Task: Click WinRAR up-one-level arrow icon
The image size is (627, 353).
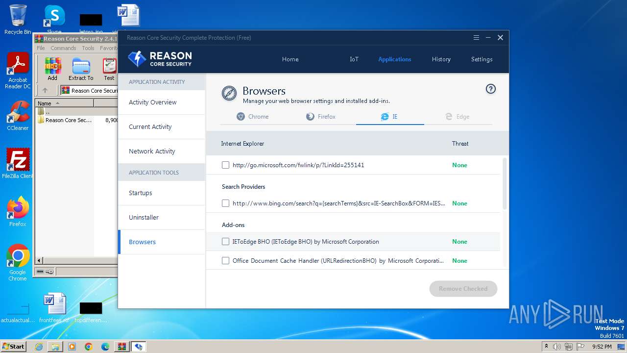Action: (x=45, y=90)
